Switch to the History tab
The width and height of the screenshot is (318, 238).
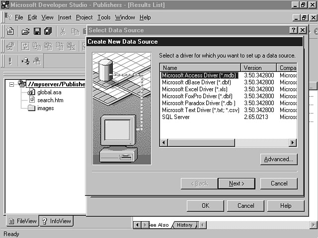click(184, 225)
